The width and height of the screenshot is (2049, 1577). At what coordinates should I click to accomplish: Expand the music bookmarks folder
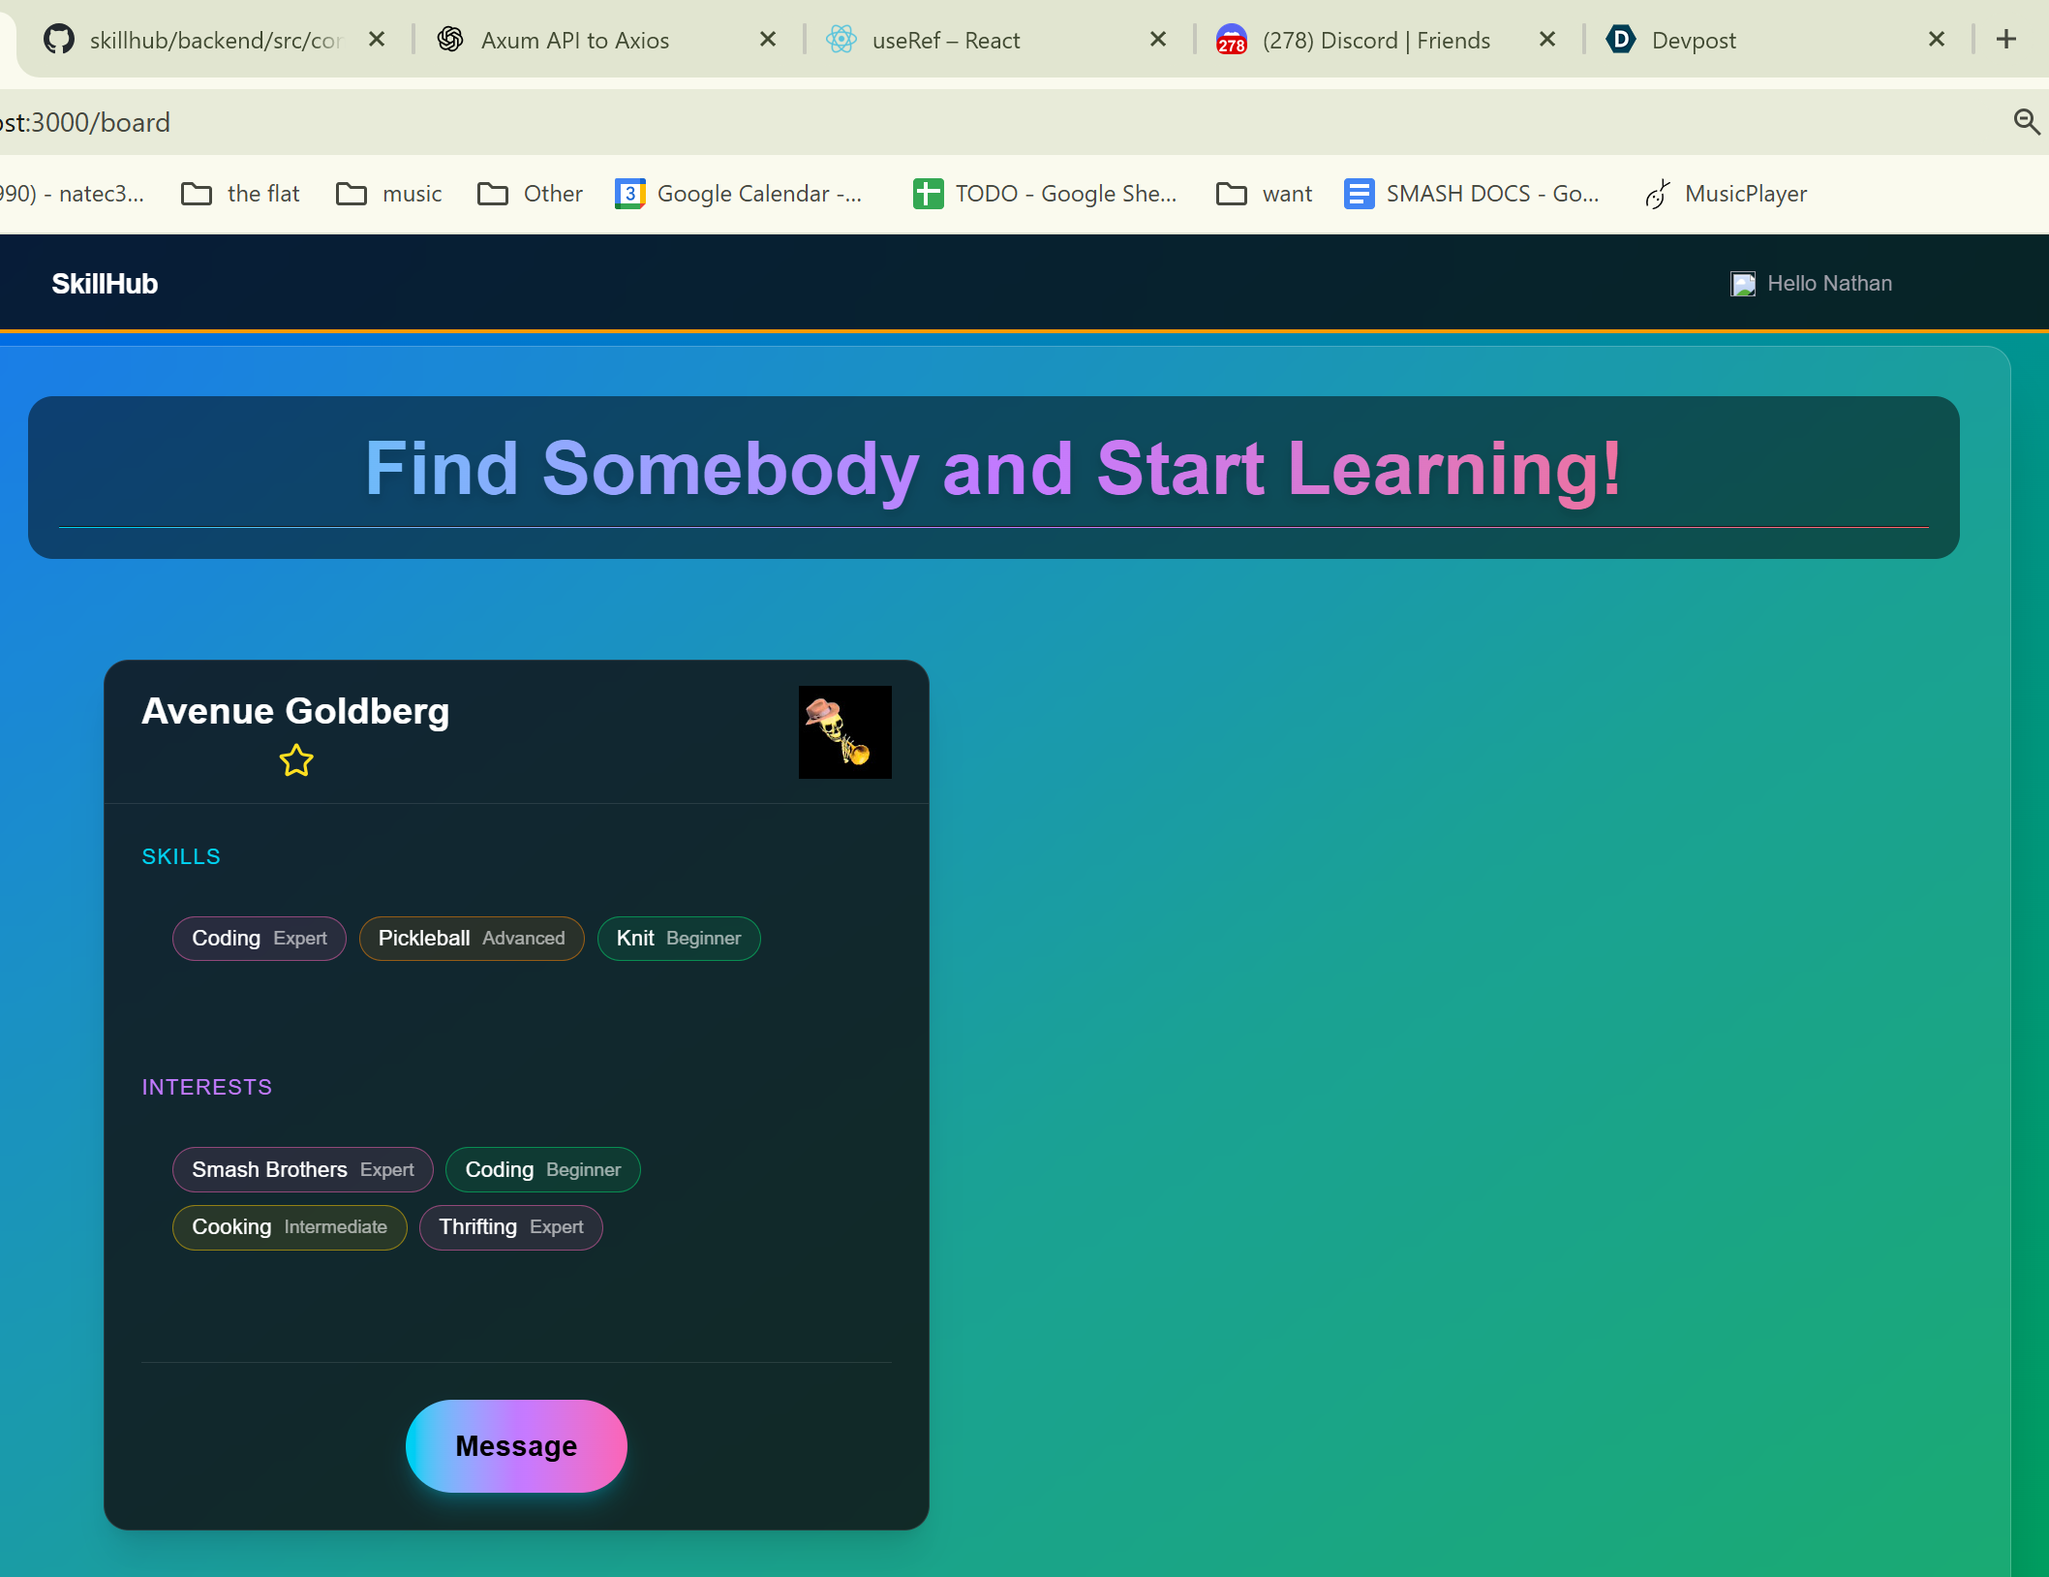(x=389, y=194)
